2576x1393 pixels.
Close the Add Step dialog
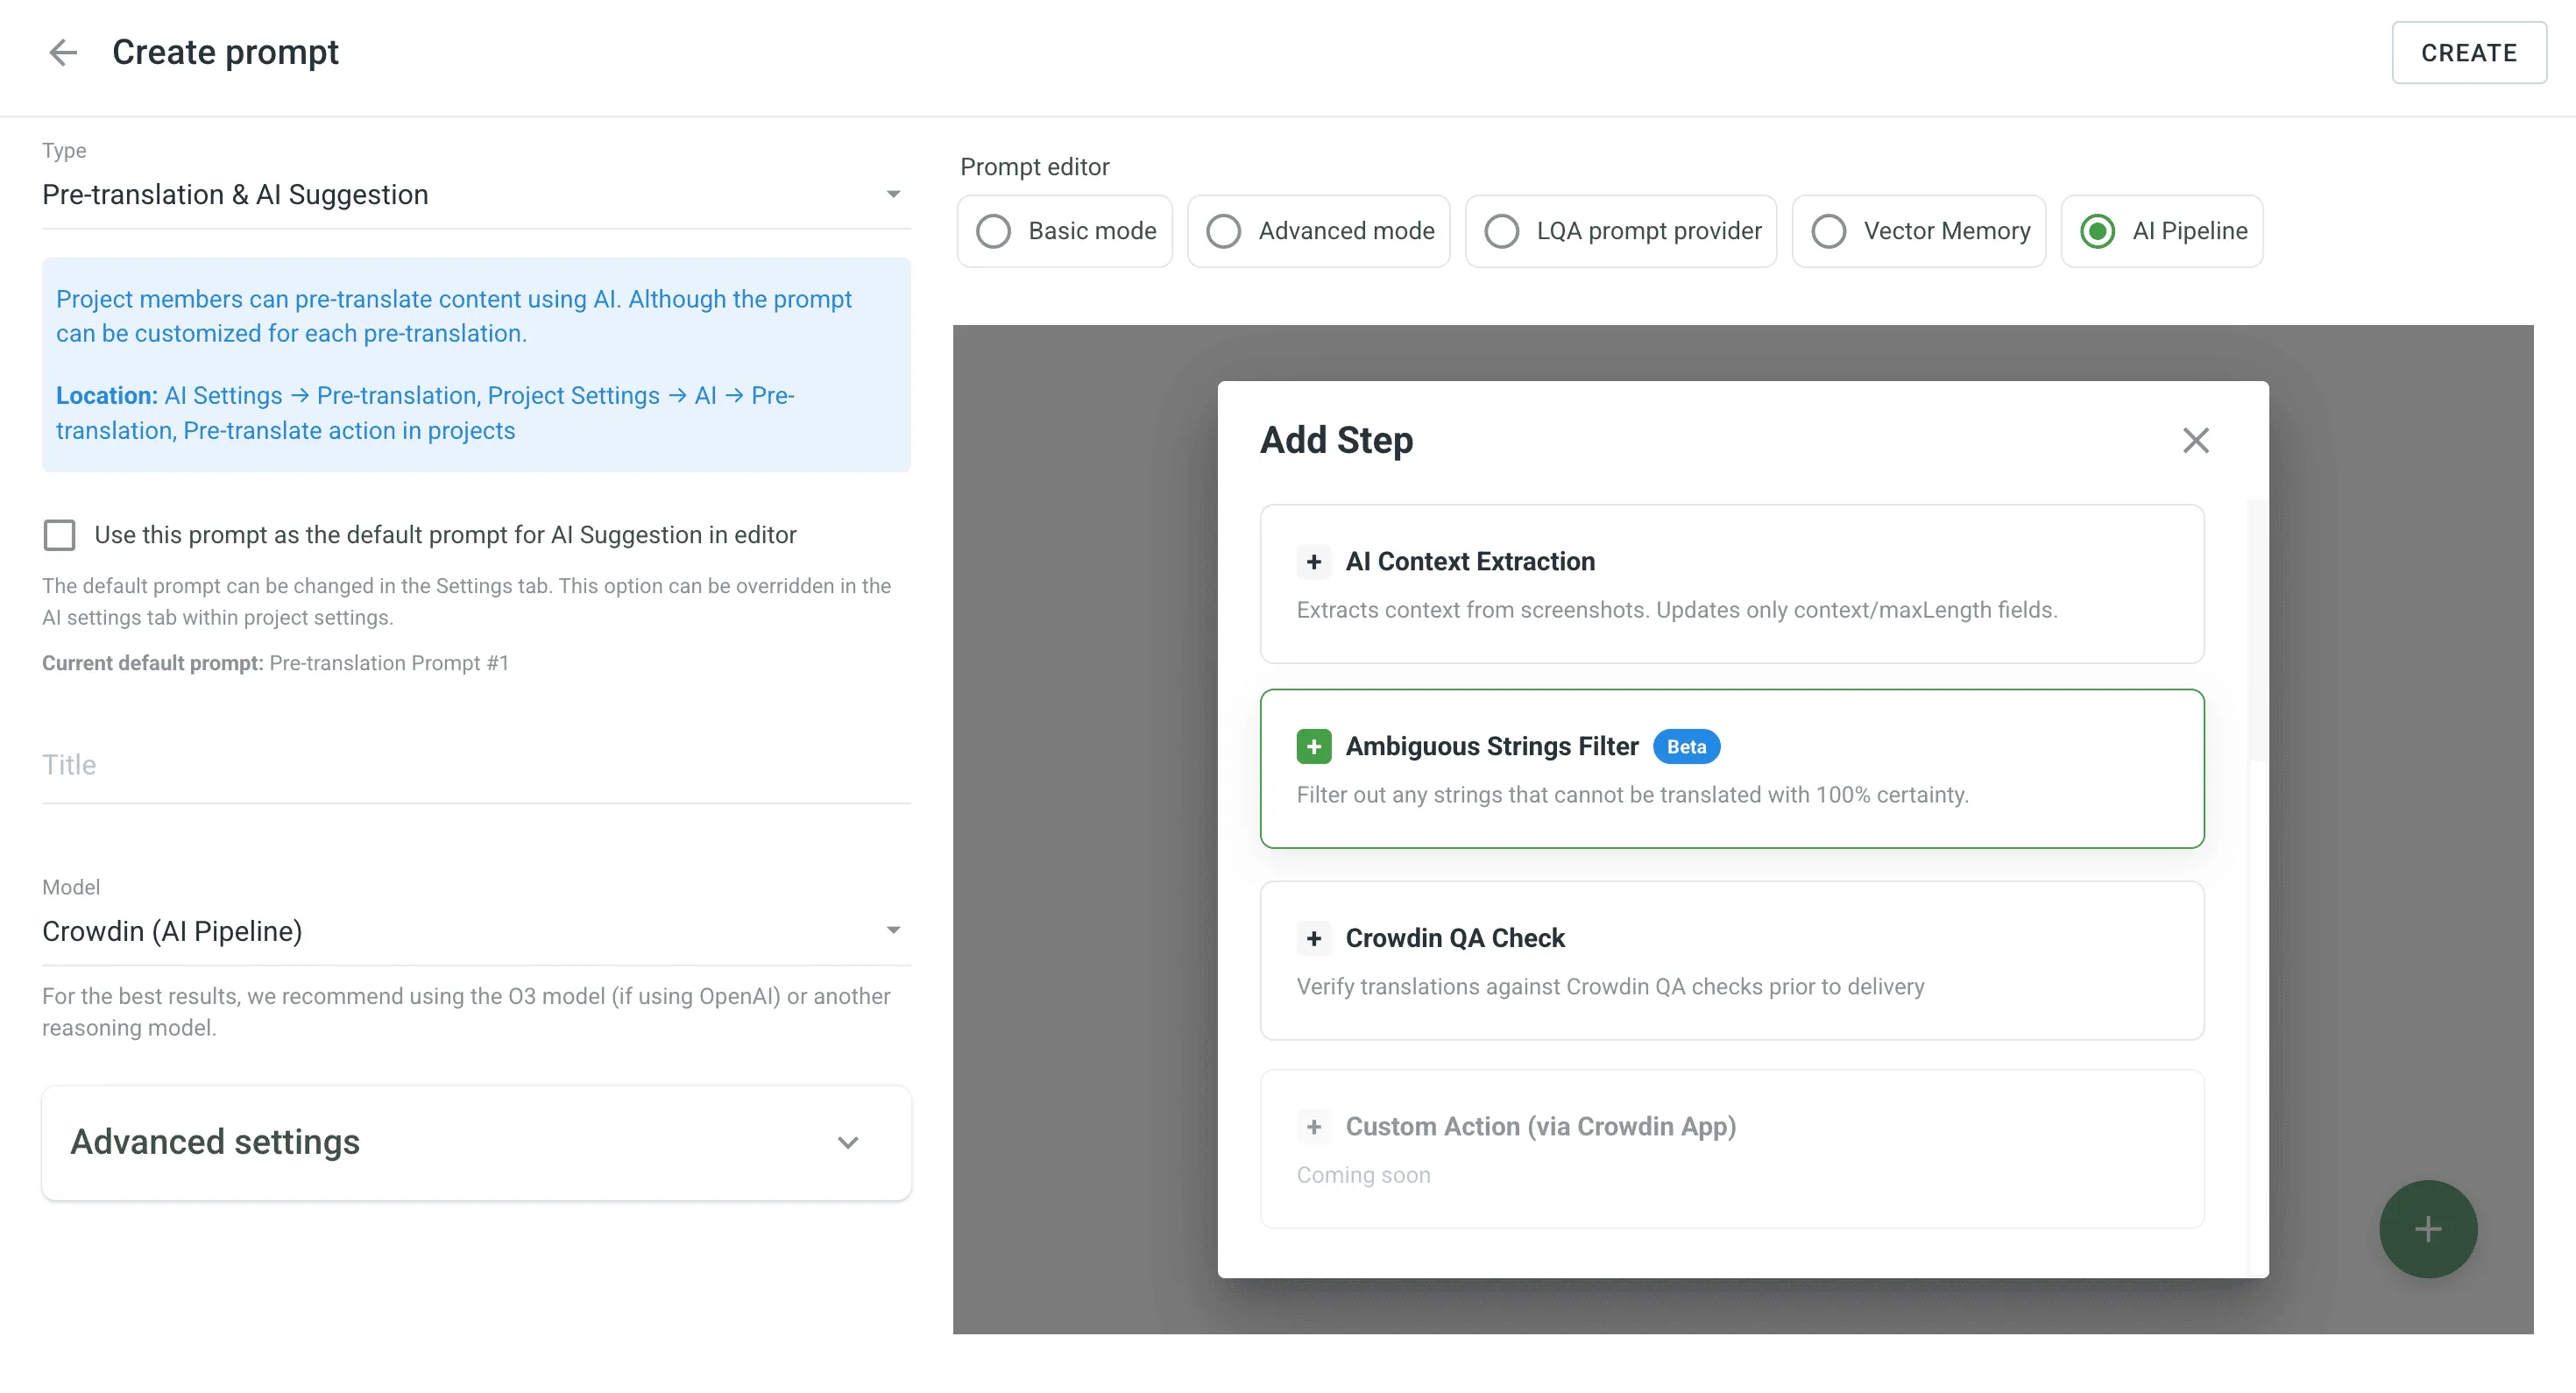pyautogui.click(x=2196, y=440)
